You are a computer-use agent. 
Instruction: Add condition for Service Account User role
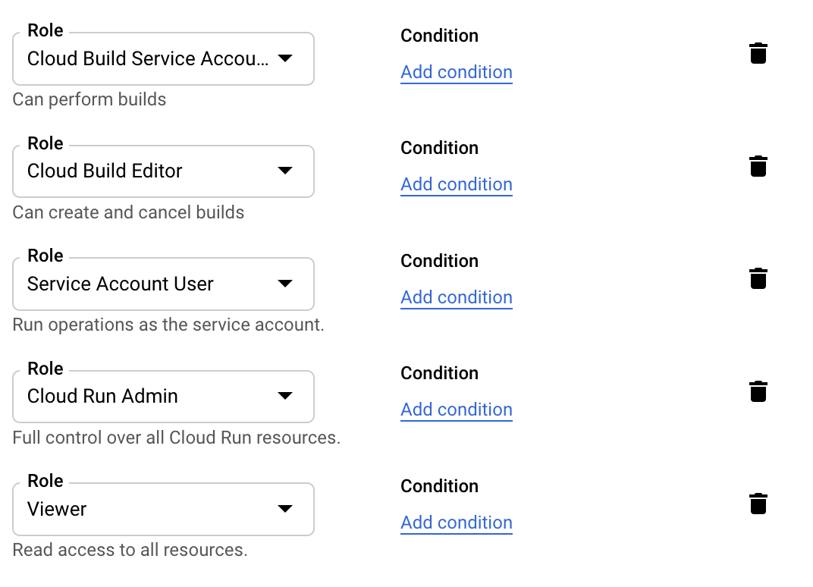(x=456, y=297)
